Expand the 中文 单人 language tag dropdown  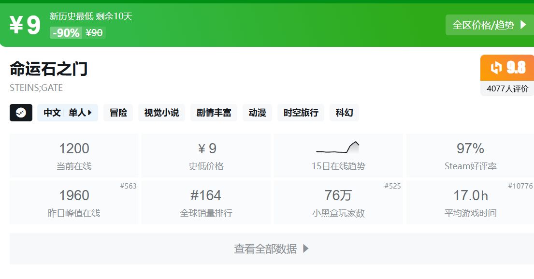tap(68, 113)
